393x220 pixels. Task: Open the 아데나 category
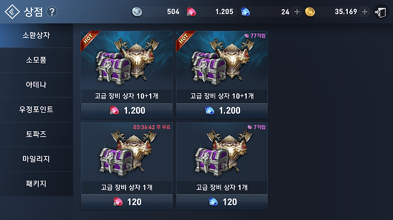click(x=37, y=85)
